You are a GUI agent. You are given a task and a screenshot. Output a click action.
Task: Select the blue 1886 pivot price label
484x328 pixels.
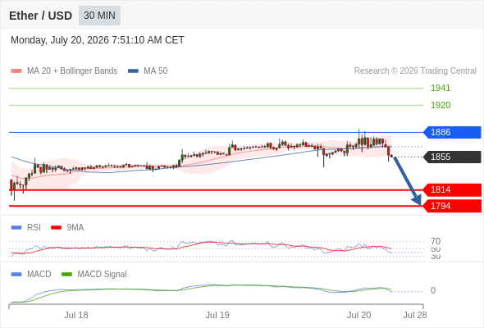452,132
